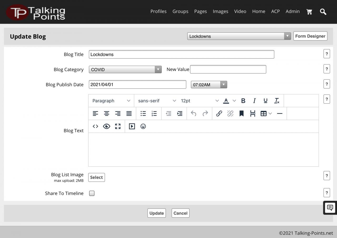337x238 pixels.
Task: Insert a page break
Action: 253,113
